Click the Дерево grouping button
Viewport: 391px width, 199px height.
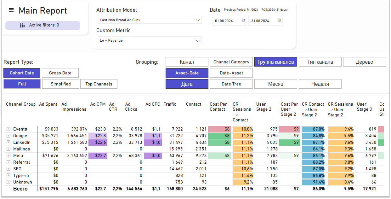click(x=364, y=62)
